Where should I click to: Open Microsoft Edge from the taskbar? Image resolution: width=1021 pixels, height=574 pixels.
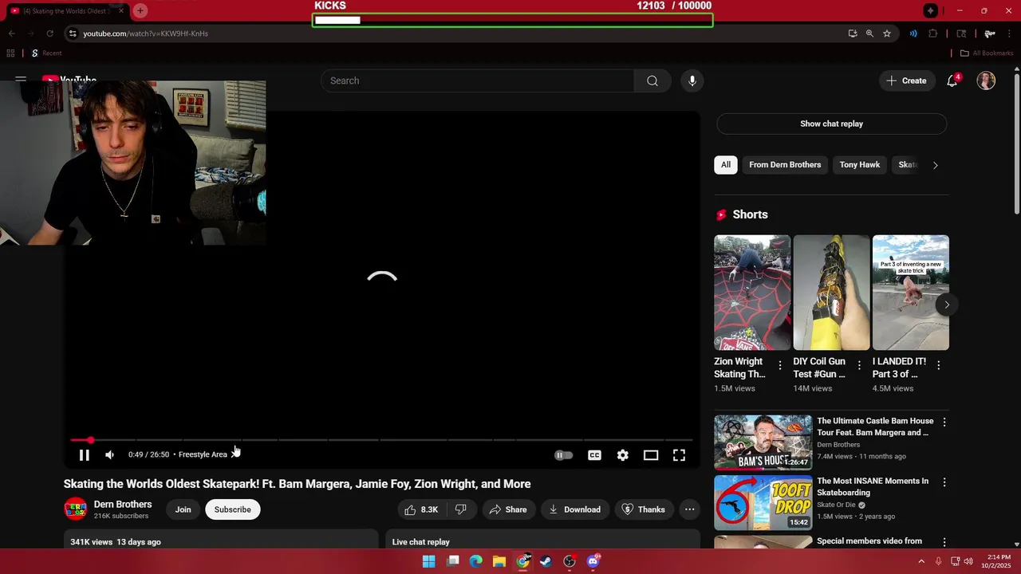[476, 561]
